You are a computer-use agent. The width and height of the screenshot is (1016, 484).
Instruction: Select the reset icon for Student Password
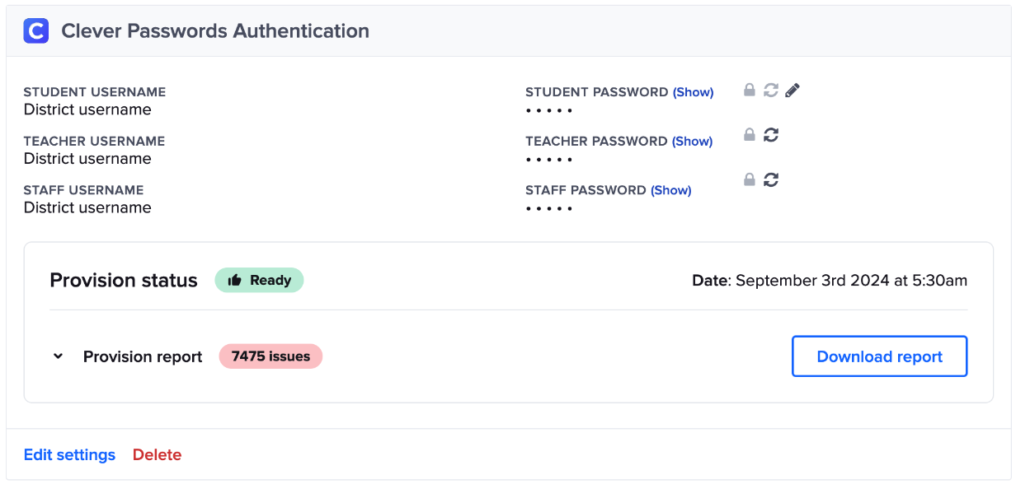pos(770,89)
